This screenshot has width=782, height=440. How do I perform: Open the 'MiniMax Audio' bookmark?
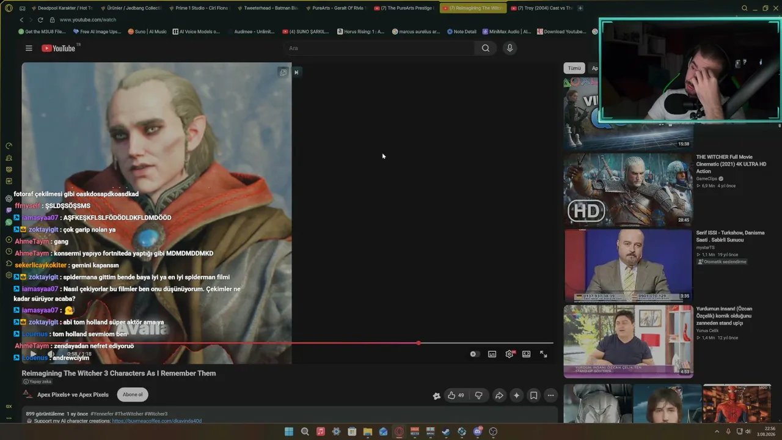506,32
